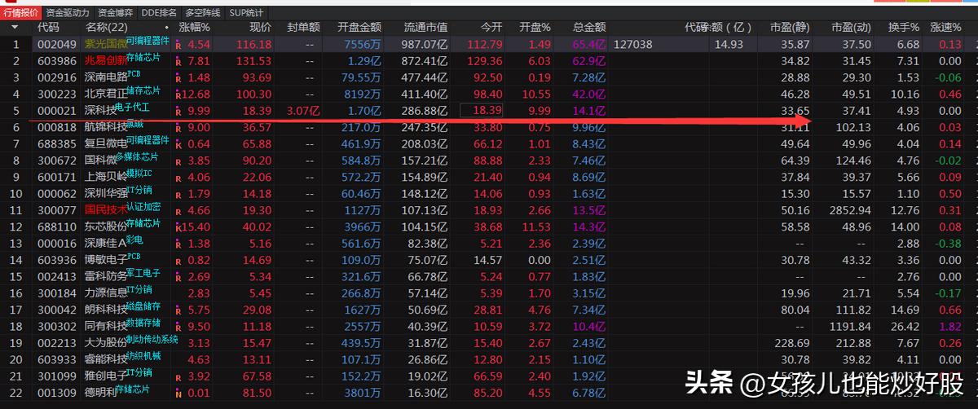Select stock 兆易创新 in the list
This screenshot has width=978, height=409.
(x=105, y=61)
